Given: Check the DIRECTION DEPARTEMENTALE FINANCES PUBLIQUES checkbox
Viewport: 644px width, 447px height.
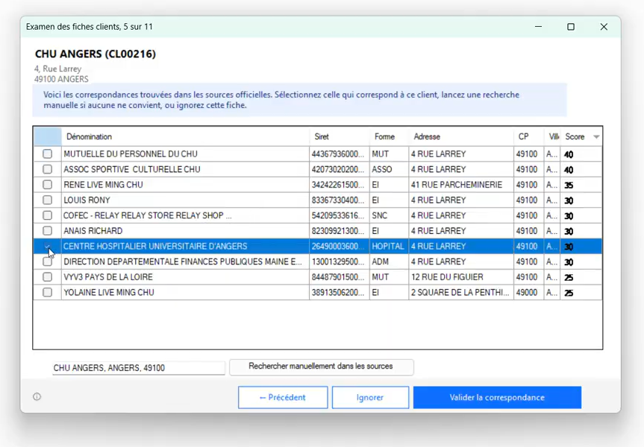Looking at the screenshot, I should (x=47, y=261).
